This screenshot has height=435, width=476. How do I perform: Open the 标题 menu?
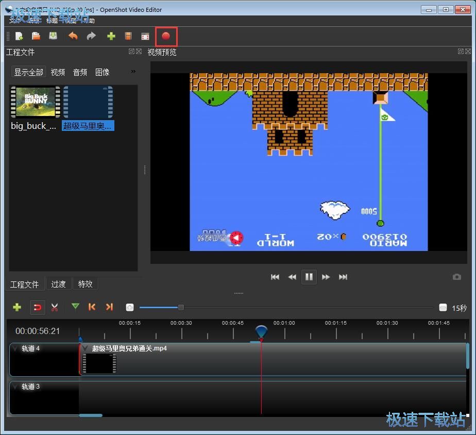(52, 20)
